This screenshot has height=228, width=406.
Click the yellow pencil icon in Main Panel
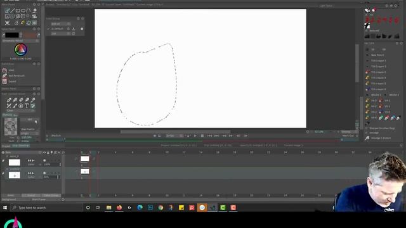[23, 23]
